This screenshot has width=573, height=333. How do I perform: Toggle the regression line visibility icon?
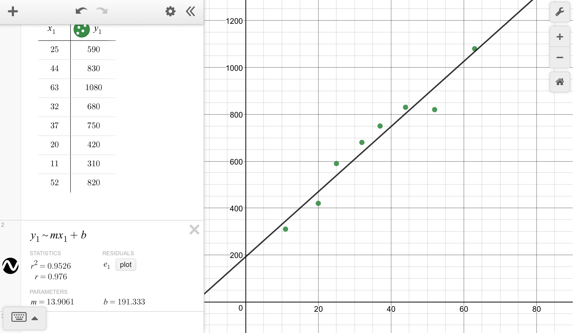click(10, 266)
